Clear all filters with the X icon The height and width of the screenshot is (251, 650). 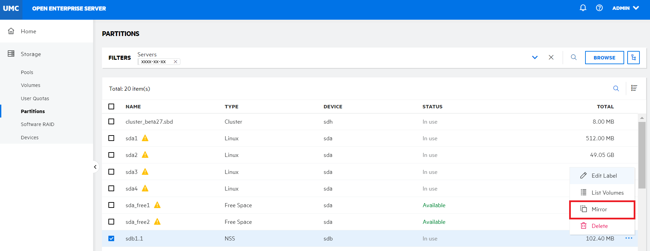coord(551,57)
